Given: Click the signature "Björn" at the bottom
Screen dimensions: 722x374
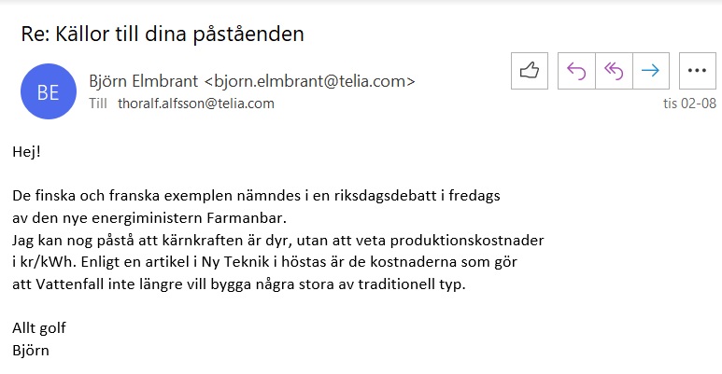Looking at the screenshot, I should click(31, 351).
